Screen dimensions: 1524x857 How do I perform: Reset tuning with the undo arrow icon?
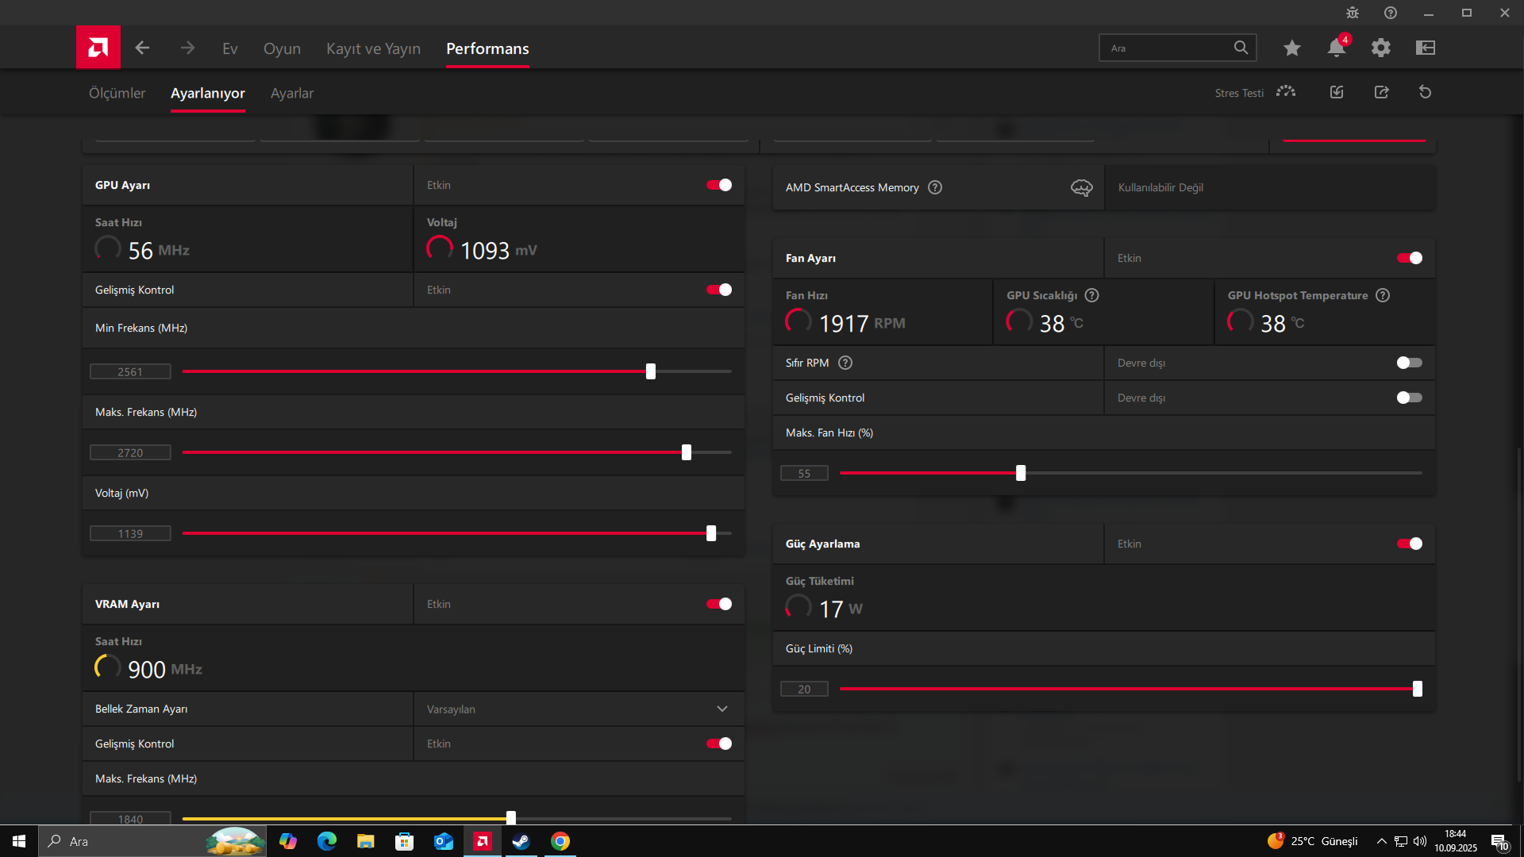(1425, 92)
